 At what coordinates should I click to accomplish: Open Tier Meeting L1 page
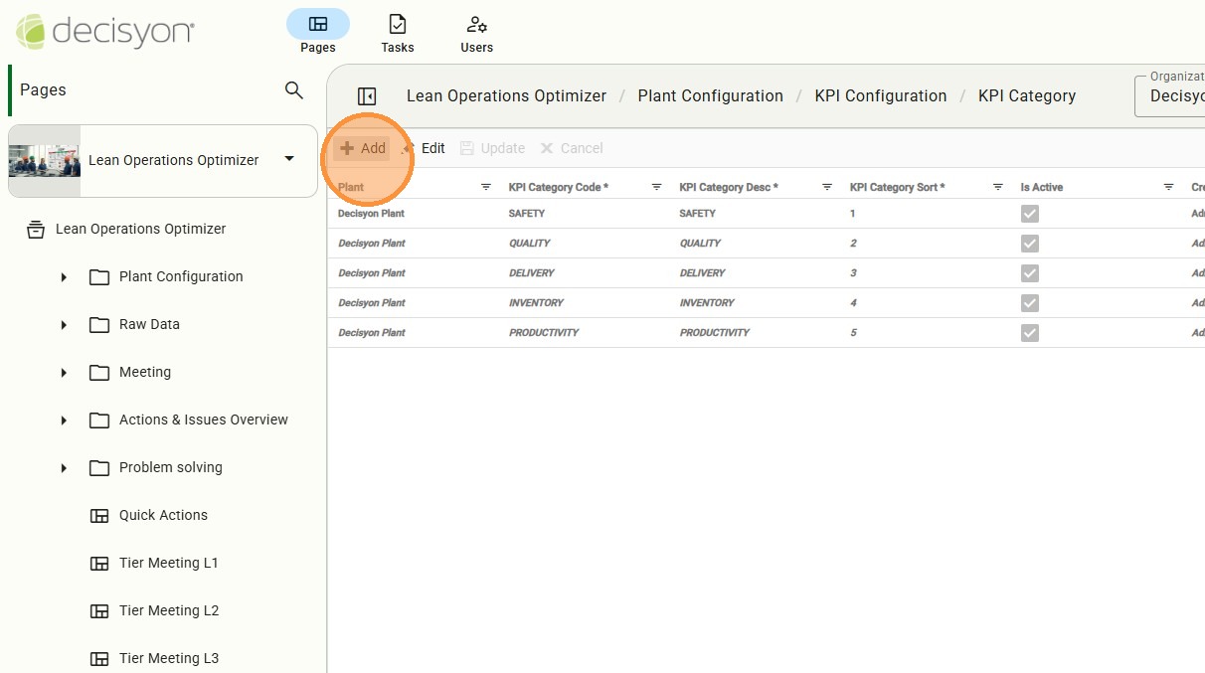tap(168, 563)
